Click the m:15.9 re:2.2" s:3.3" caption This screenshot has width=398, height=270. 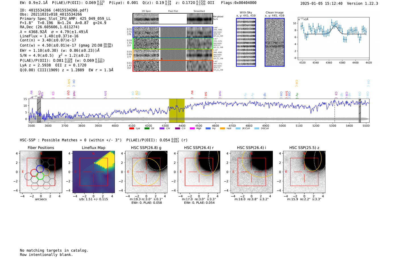pyautogui.click(x=304, y=199)
